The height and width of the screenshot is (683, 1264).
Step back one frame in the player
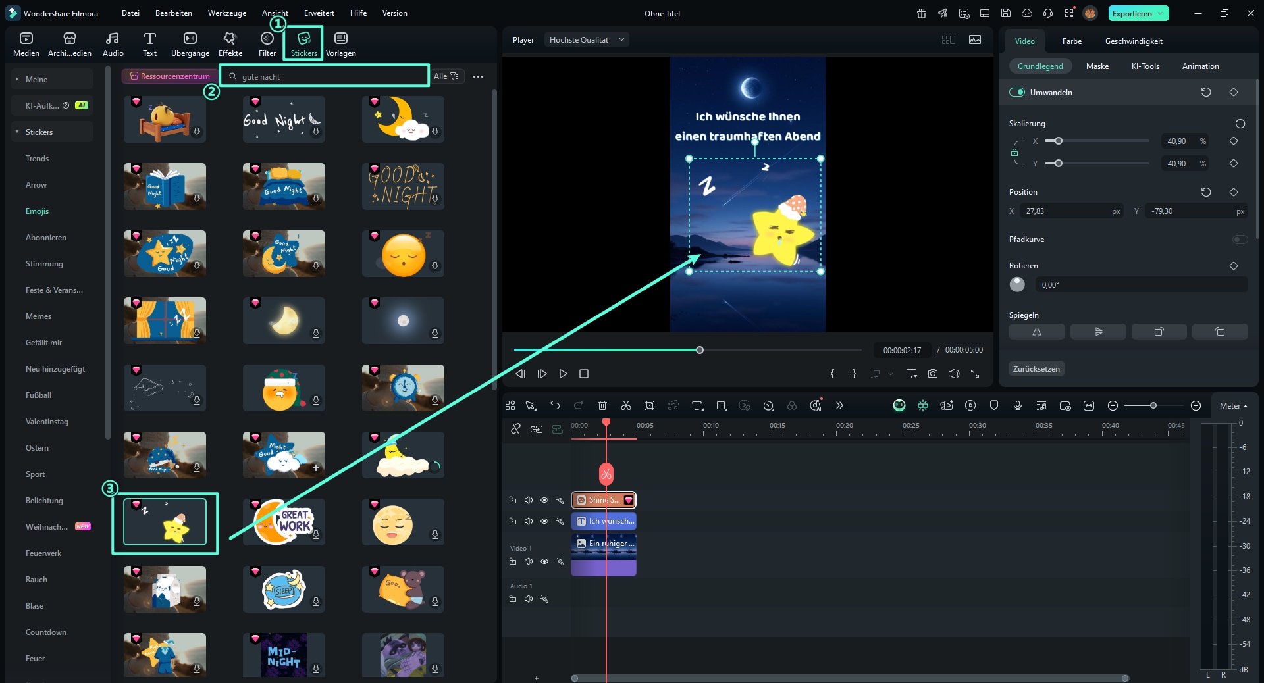click(x=521, y=374)
